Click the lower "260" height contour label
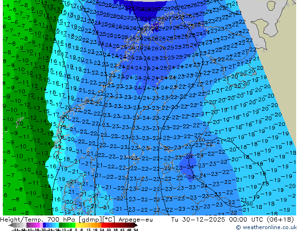The image size is (299, 231). (248, 204)
